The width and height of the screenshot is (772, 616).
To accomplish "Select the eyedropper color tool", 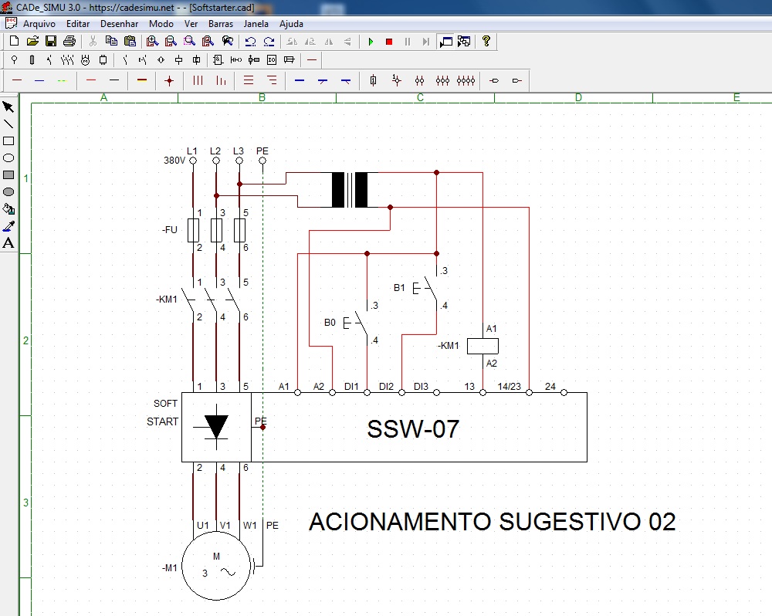I will (x=8, y=226).
